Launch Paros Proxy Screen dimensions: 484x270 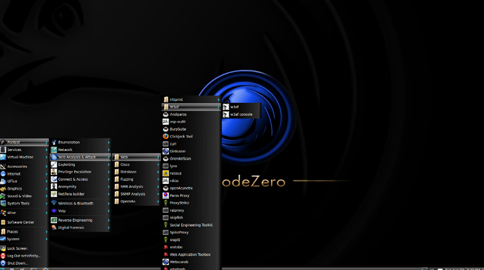click(179, 195)
